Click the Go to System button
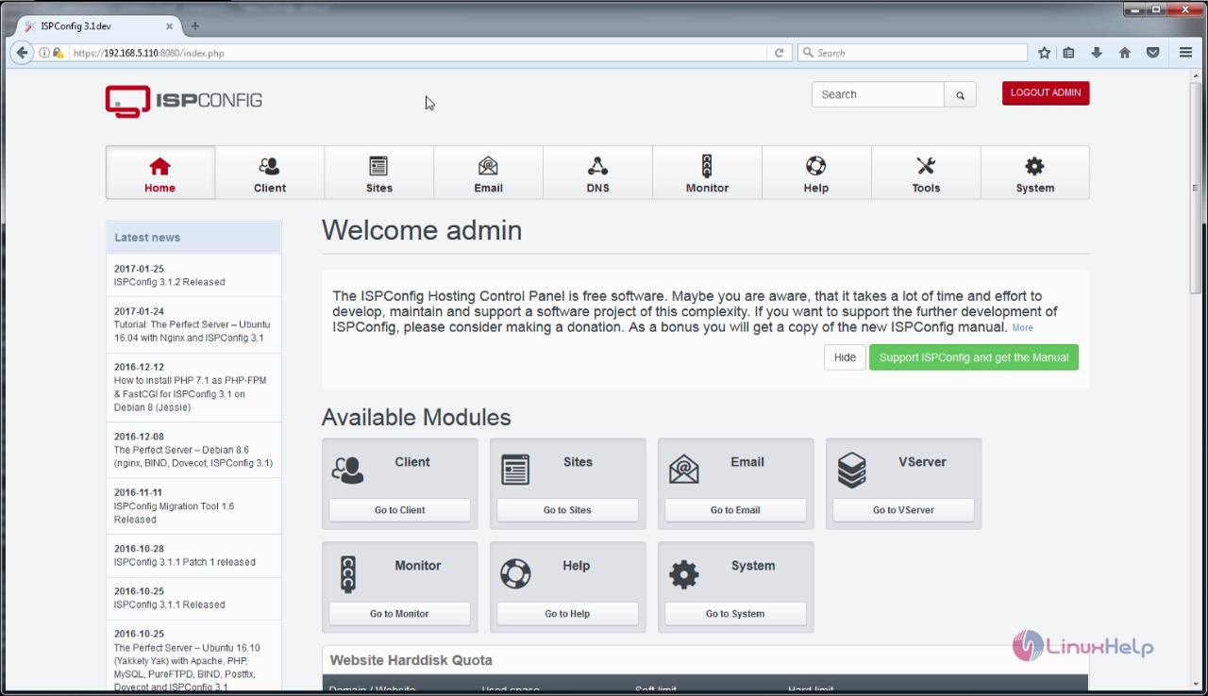Viewport: 1208px width, 696px height. [x=735, y=614]
